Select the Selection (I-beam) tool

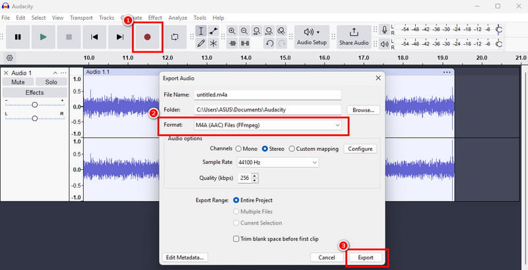pos(201,31)
